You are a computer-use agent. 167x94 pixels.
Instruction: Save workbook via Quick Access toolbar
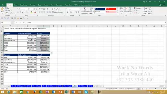[x=2, y=18]
